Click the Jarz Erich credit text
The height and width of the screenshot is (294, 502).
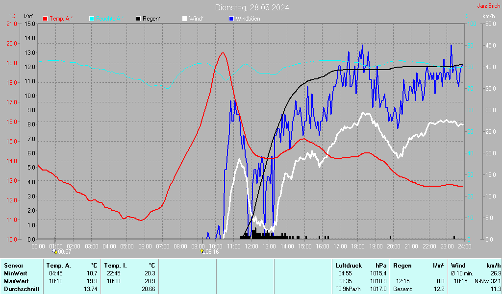click(x=488, y=6)
